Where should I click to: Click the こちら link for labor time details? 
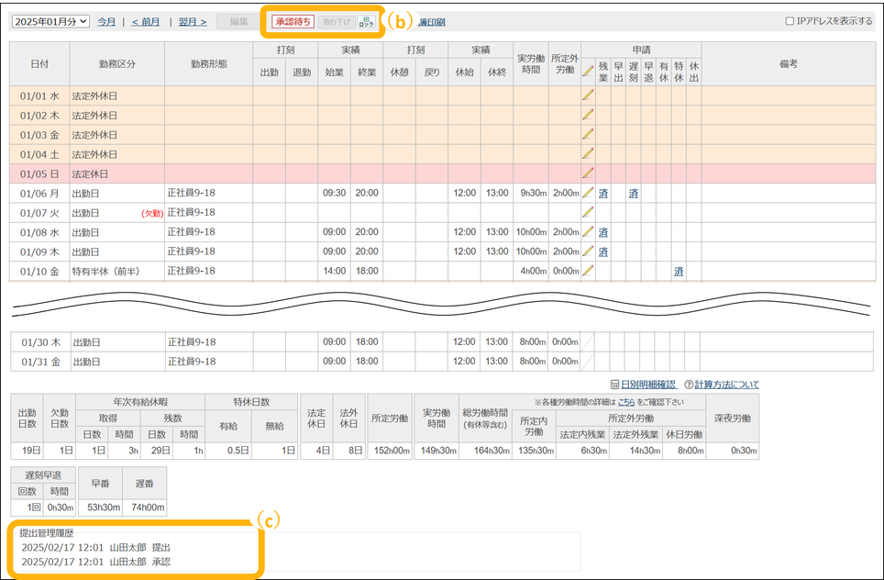[625, 402]
